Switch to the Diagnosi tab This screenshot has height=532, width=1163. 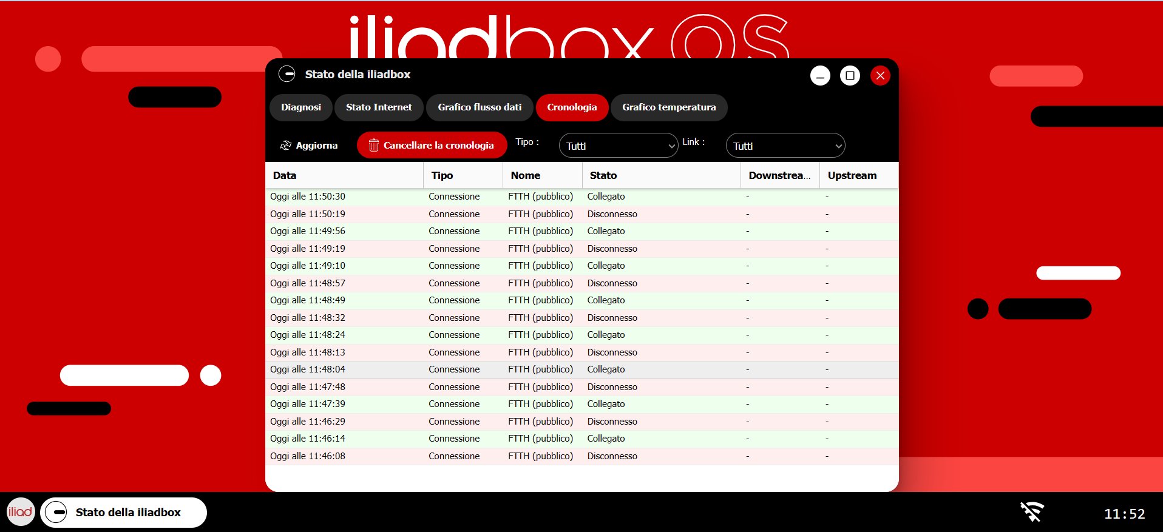click(x=301, y=107)
